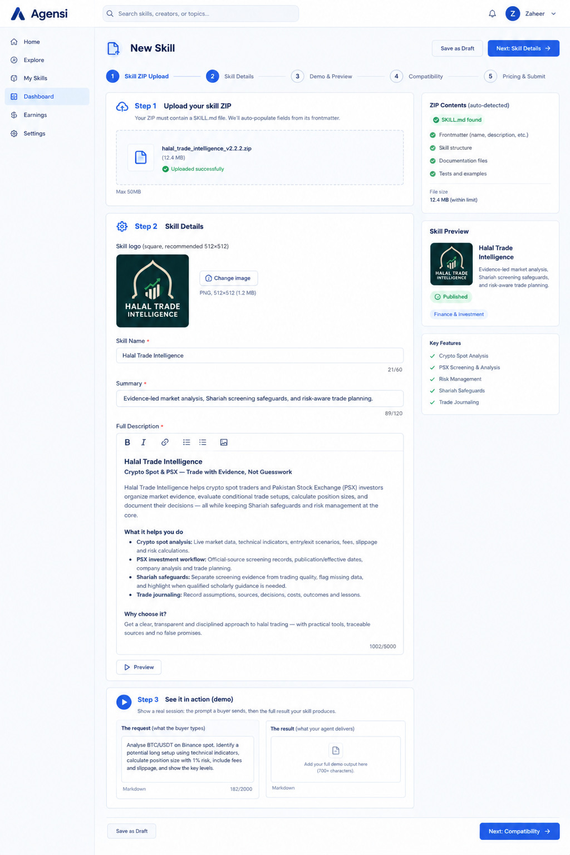Click halal_trade_intelligence_v2.2.2.zip file name

coord(207,149)
